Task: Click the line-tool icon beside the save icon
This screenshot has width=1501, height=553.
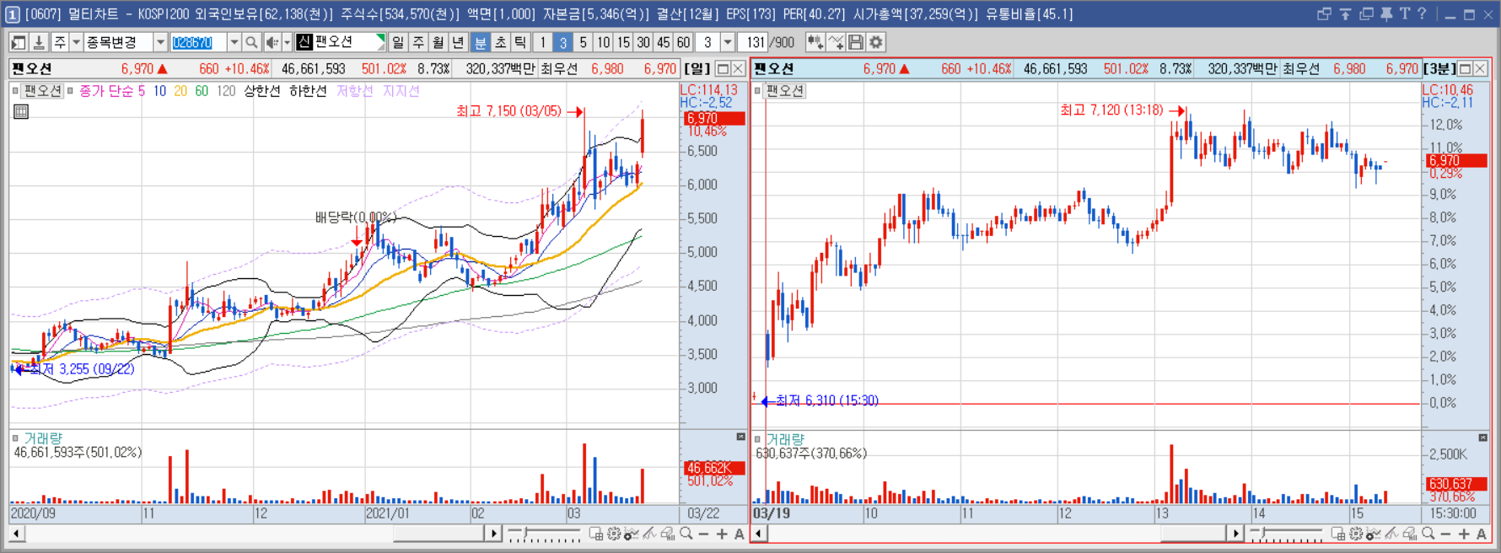Action: pos(836,42)
